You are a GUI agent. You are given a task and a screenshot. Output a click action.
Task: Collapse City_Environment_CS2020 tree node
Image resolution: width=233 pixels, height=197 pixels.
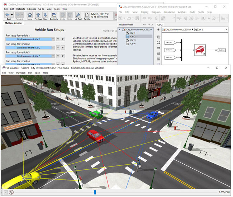(120, 29)
